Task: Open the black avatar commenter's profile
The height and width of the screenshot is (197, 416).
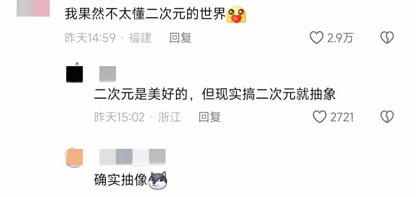Action: (74, 74)
